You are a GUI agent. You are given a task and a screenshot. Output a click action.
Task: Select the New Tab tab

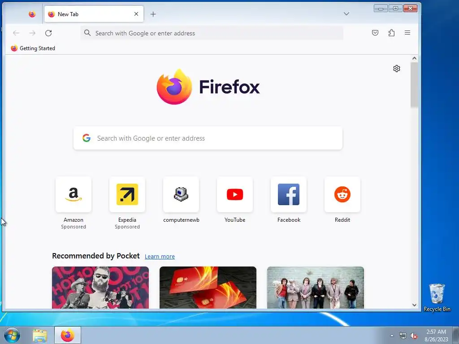[x=94, y=14]
